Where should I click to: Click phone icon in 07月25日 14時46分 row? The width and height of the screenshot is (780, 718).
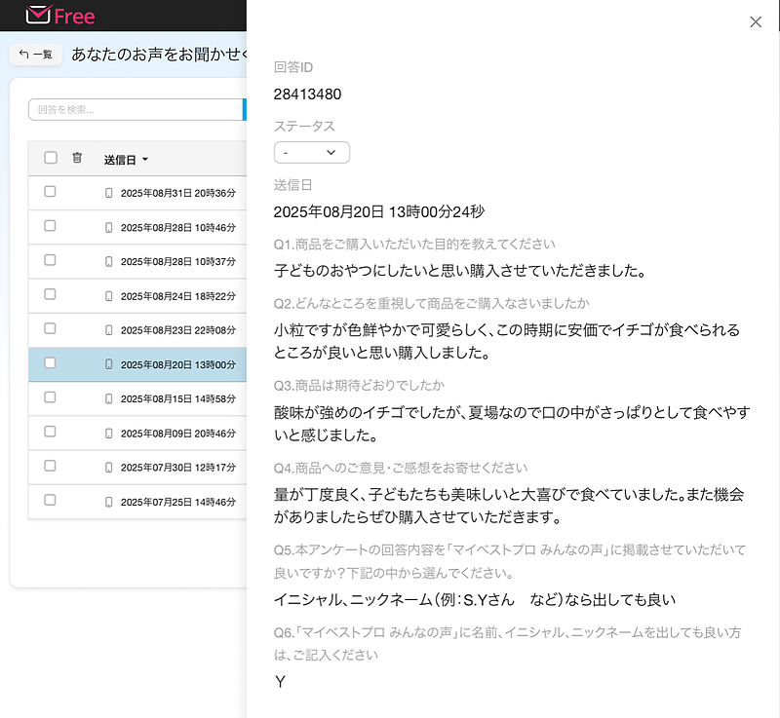point(109,502)
